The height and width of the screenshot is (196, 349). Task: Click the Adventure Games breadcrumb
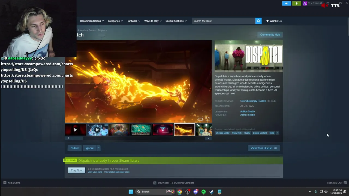pyautogui.click(x=86, y=30)
